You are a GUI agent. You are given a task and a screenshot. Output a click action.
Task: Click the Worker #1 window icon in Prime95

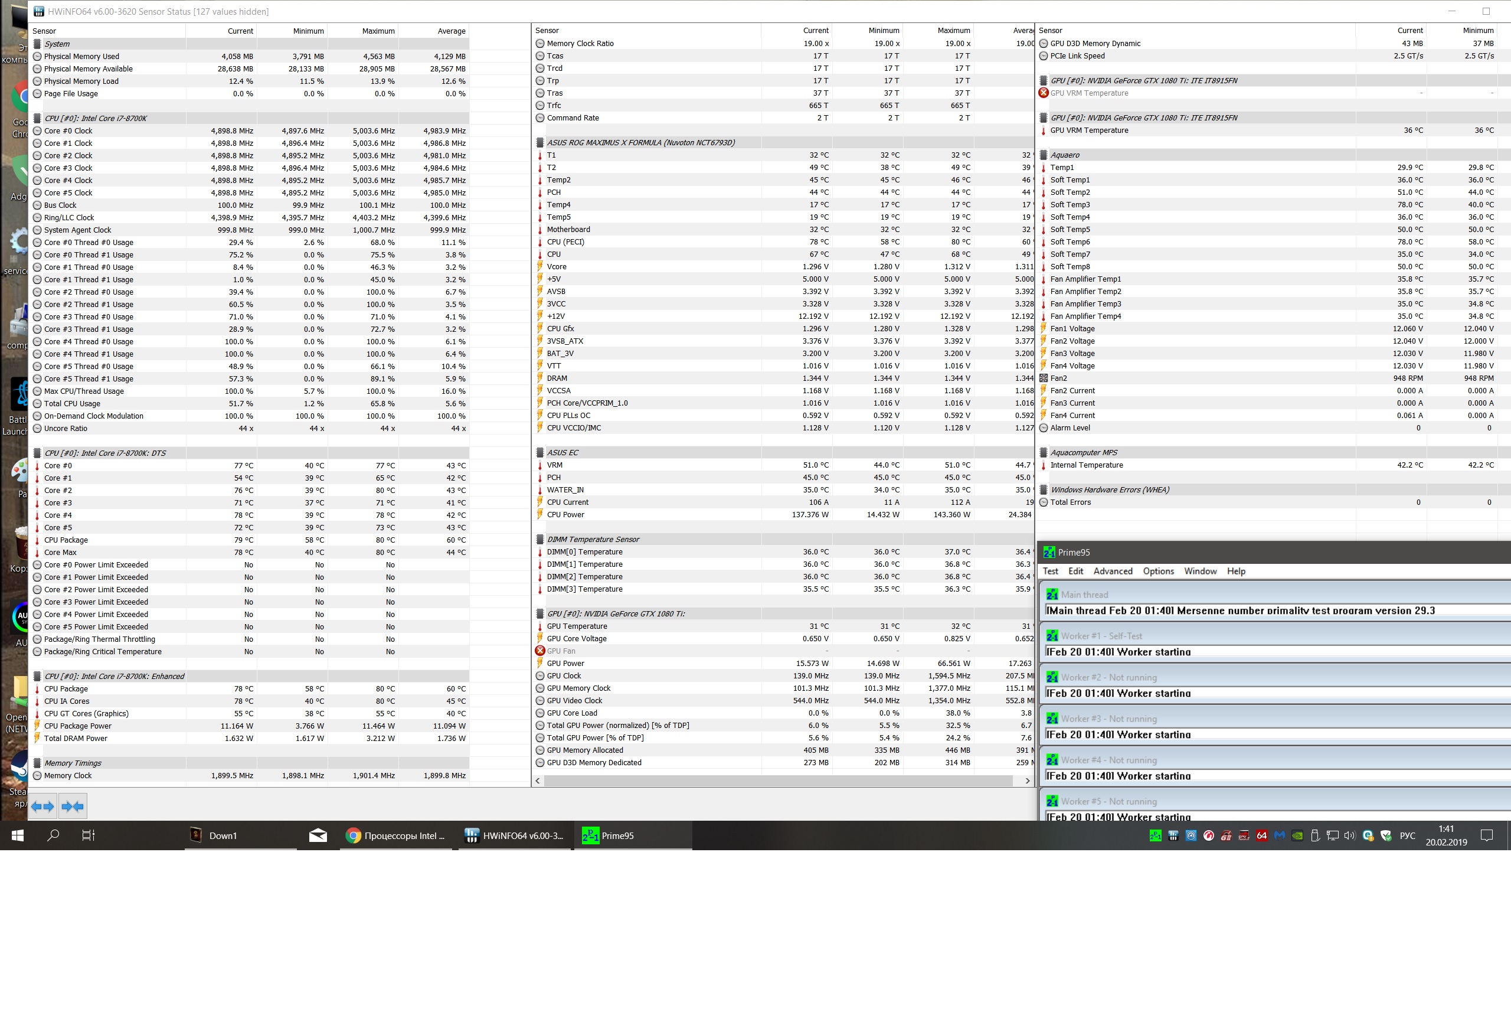tap(1052, 636)
